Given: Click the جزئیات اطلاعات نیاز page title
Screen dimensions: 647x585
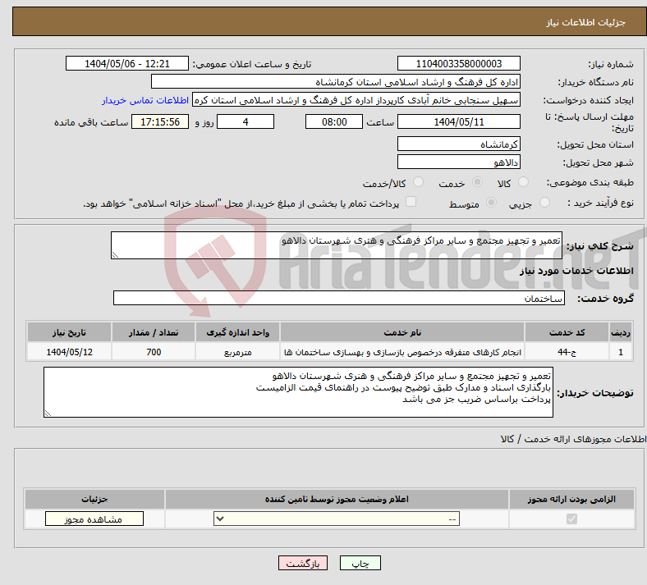Looking at the screenshot, I should tap(585, 22).
